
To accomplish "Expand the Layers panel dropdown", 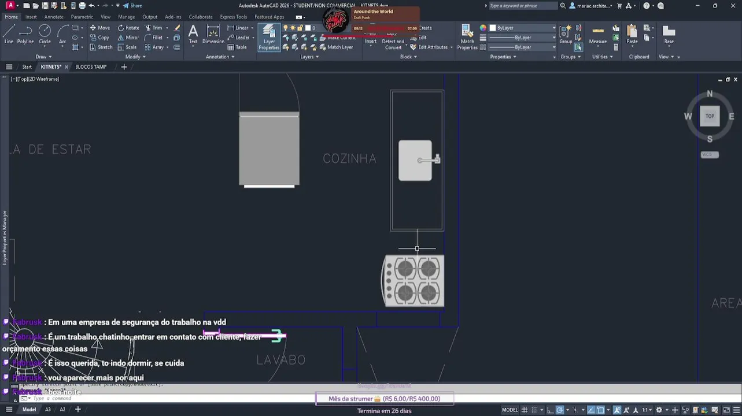I will pyautogui.click(x=309, y=57).
